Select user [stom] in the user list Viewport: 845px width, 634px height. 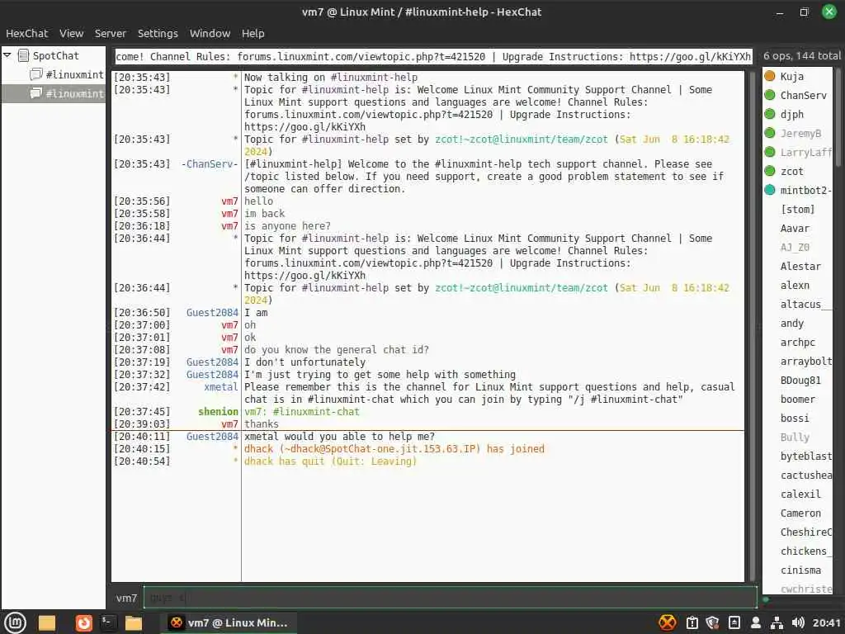(x=798, y=209)
